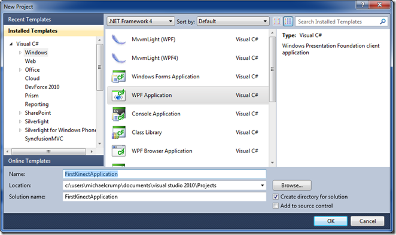Expand the Silverlight tree node
The width and height of the screenshot is (396, 235).
tap(20, 121)
